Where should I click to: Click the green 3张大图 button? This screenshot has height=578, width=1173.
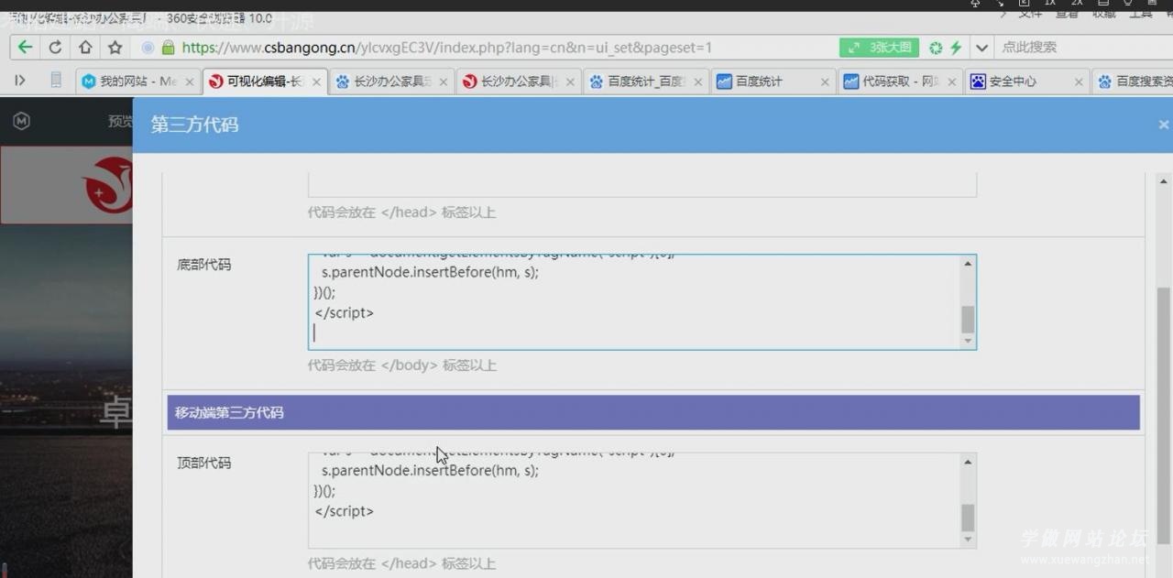tap(879, 48)
